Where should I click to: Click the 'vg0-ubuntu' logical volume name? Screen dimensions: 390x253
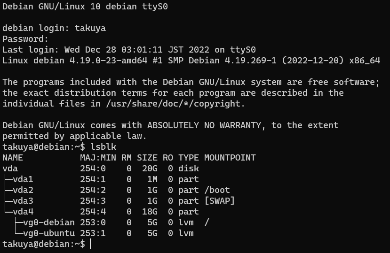(x=49, y=233)
